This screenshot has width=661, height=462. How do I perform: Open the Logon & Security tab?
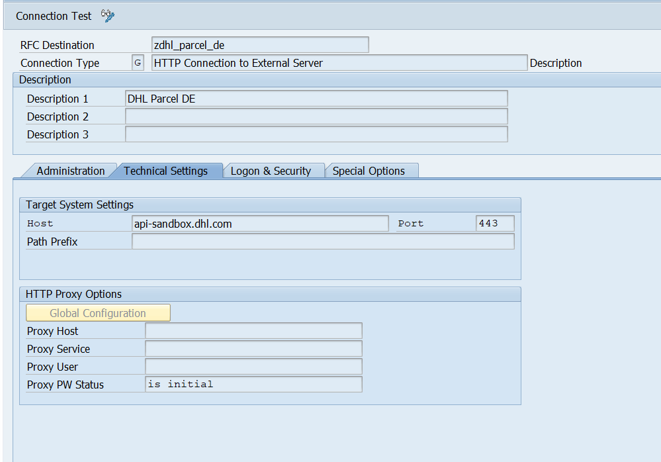[271, 171]
